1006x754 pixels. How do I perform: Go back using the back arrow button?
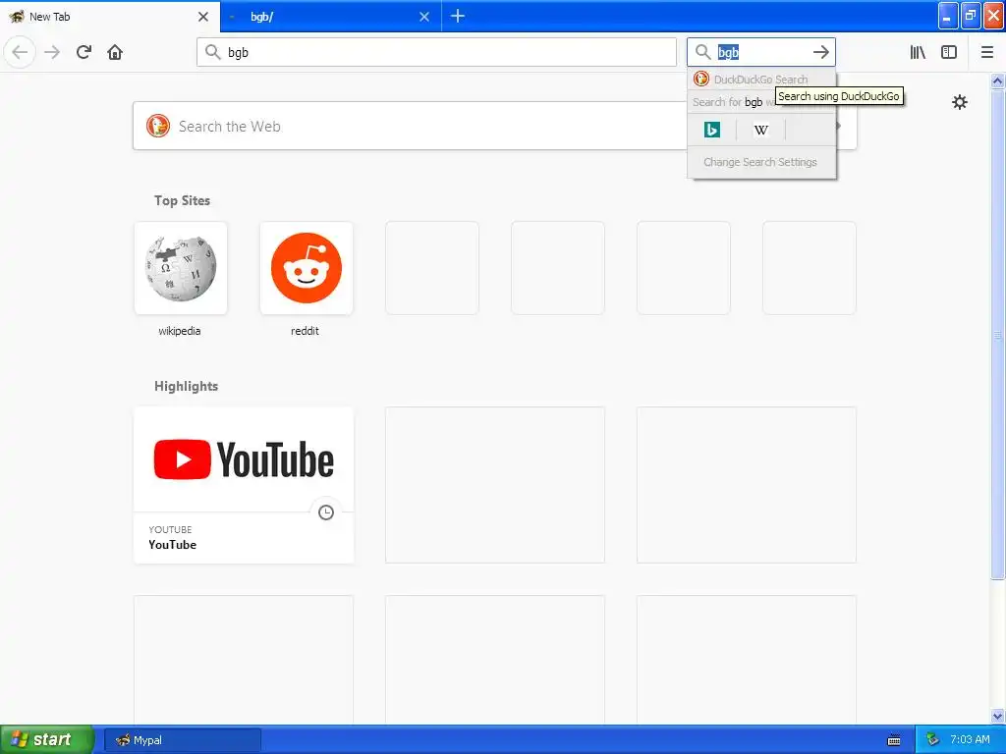coord(20,52)
